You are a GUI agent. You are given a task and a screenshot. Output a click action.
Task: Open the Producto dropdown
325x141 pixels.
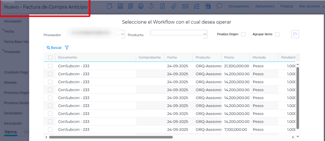click(x=204, y=34)
